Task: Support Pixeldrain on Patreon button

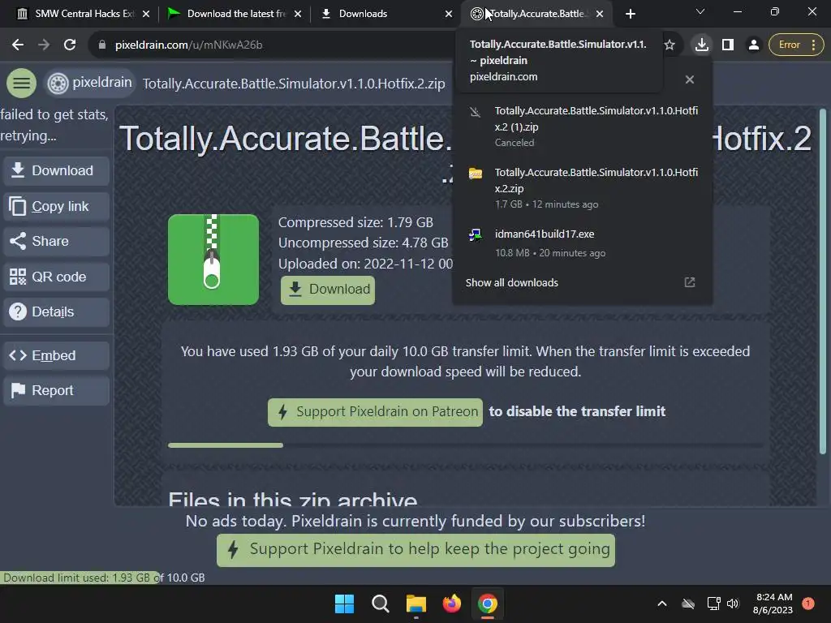Action: coord(375,412)
